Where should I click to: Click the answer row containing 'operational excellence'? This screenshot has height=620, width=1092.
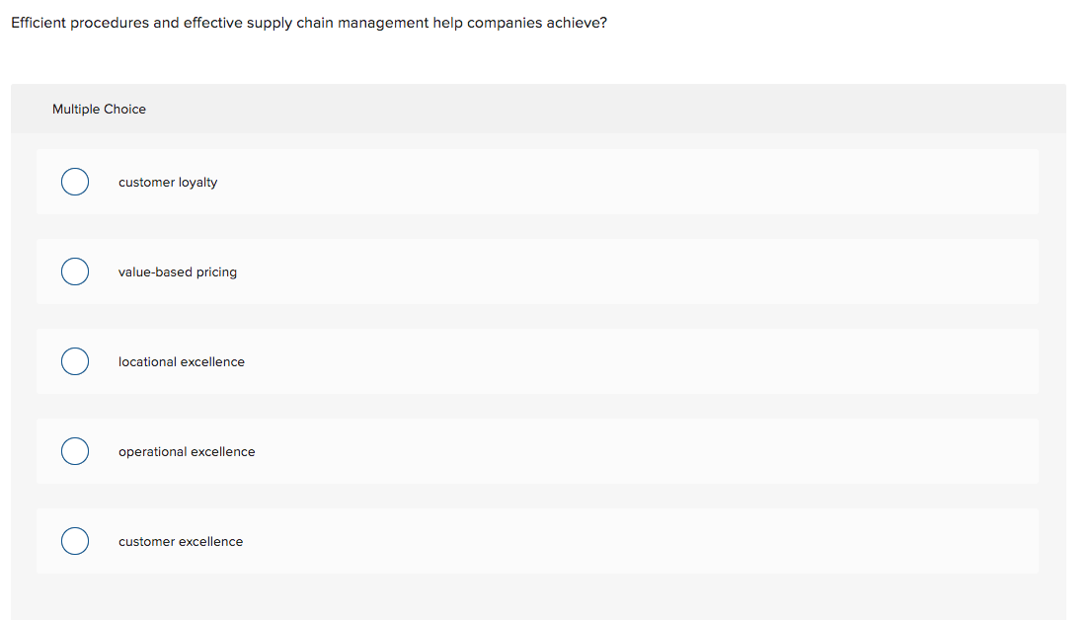pos(537,451)
